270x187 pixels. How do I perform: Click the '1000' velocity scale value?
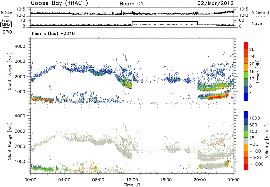pos(255,118)
